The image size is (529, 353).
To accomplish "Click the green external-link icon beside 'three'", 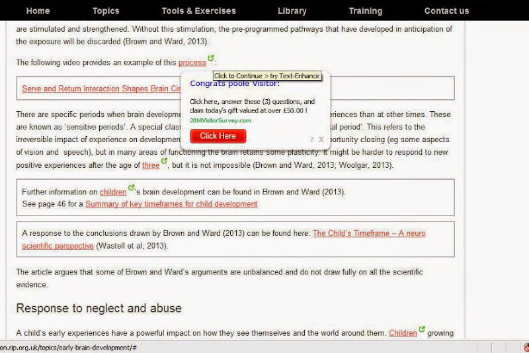I will [164, 161].
